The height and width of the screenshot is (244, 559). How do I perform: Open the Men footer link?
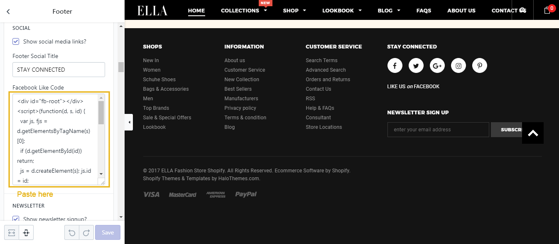click(x=148, y=99)
